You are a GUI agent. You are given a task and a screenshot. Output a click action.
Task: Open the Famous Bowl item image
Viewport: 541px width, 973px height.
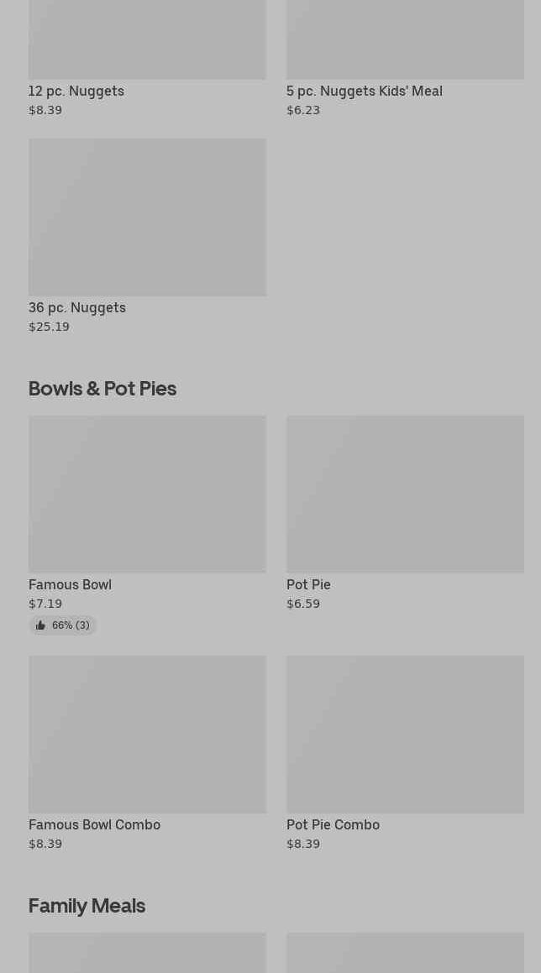point(147,494)
